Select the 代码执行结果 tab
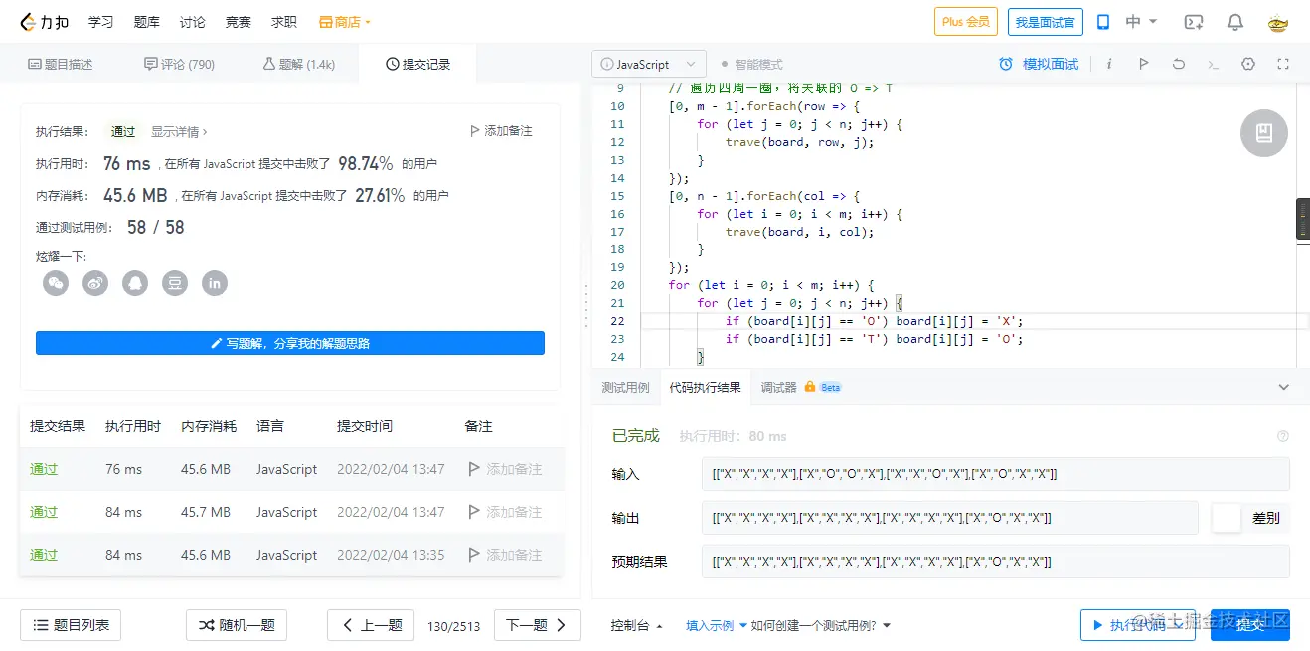The height and width of the screenshot is (651, 1310). 705,387
